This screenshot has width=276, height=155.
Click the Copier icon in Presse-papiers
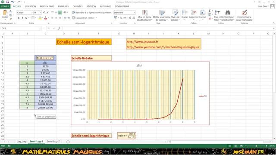click(10, 15)
